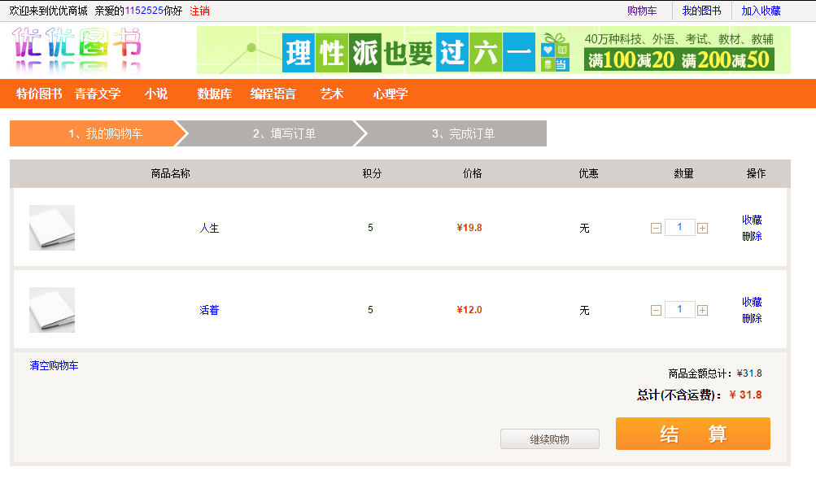Decrease quantity of 活着 with minus icon

pyautogui.click(x=656, y=310)
